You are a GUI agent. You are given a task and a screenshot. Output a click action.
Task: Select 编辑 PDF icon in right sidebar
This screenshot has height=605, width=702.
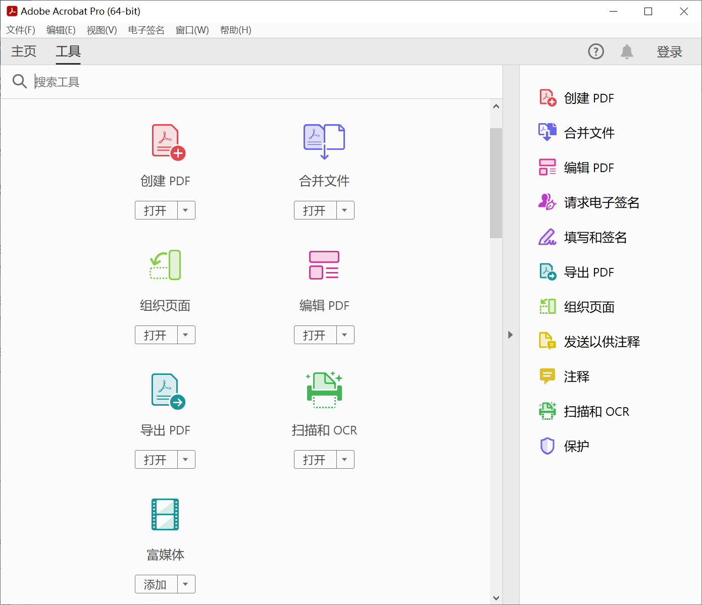tap(547, 168)
